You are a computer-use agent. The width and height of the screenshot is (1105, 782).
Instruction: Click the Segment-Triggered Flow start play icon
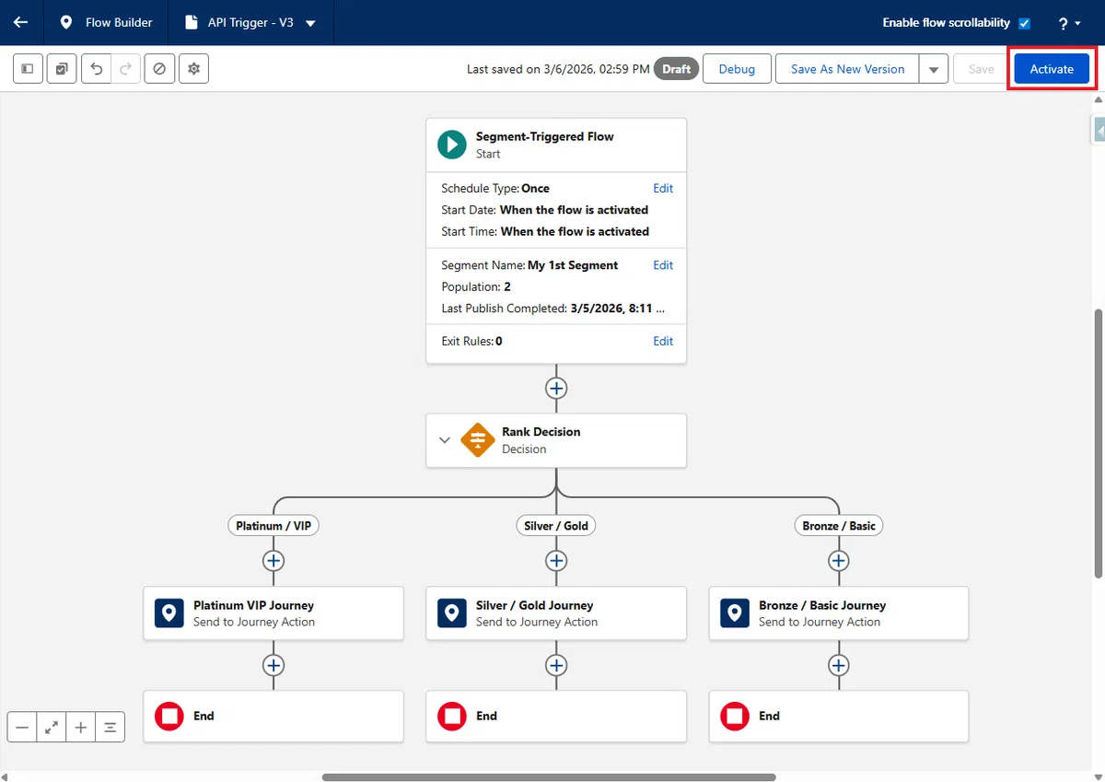(x=451, y=145)
